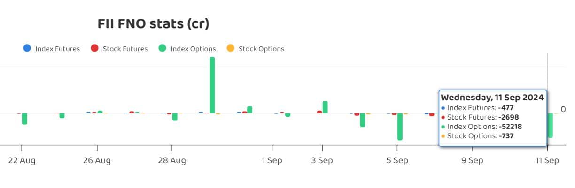Click the large negative green bar at 5 Sep
Screen dimensions: 575x188
400,127
